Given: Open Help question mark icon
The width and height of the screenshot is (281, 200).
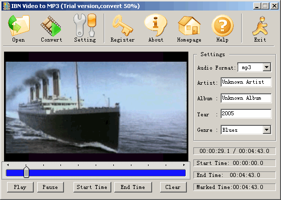Looking at the screenshot, I should point(223,26).
